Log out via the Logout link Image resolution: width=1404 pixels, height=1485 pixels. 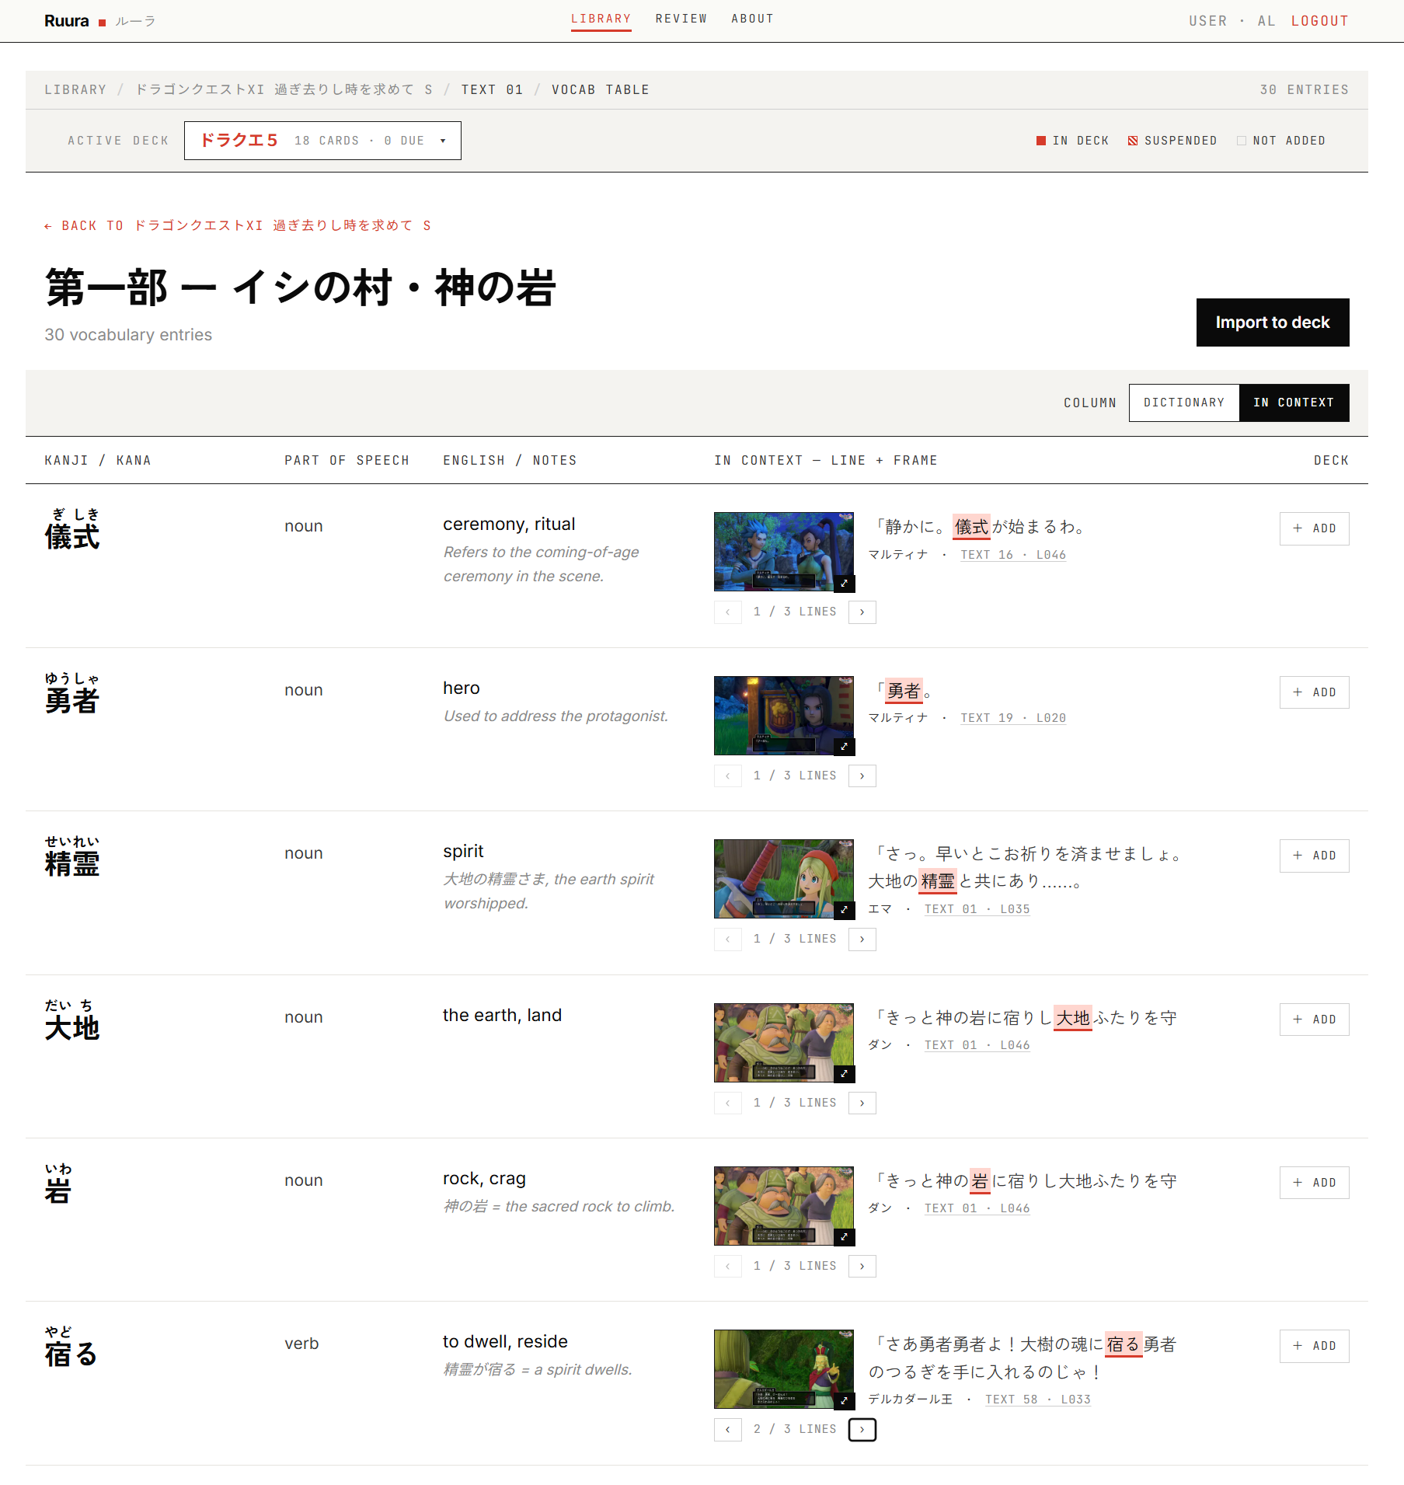(1319, 21)
